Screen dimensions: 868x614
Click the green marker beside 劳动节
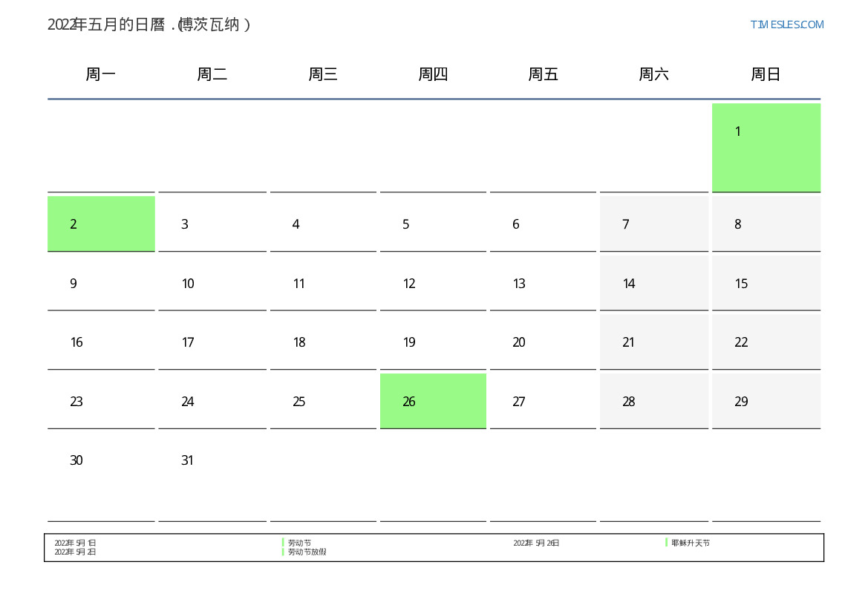[283, 543]
